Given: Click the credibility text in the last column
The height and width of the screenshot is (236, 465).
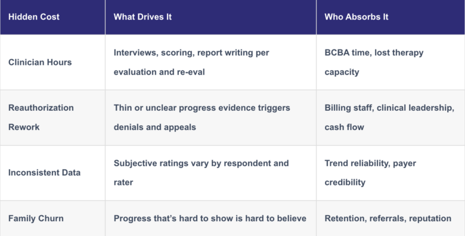Looking at the screenshot, I should point(345,182).
